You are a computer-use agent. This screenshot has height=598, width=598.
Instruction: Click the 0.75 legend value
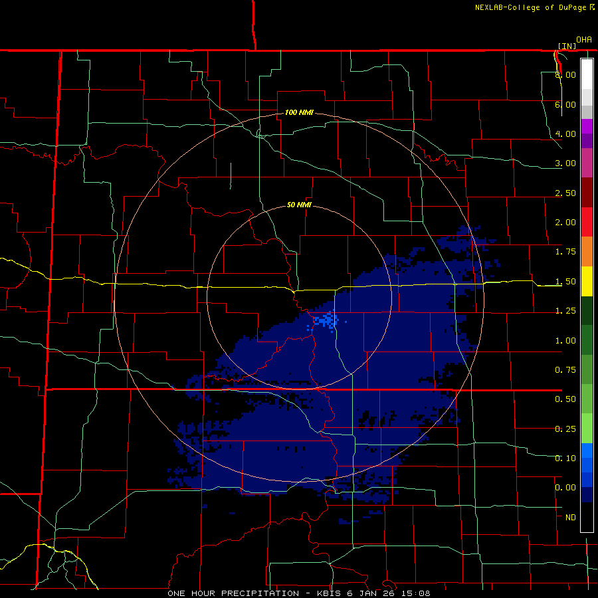[x=565, y=370]
